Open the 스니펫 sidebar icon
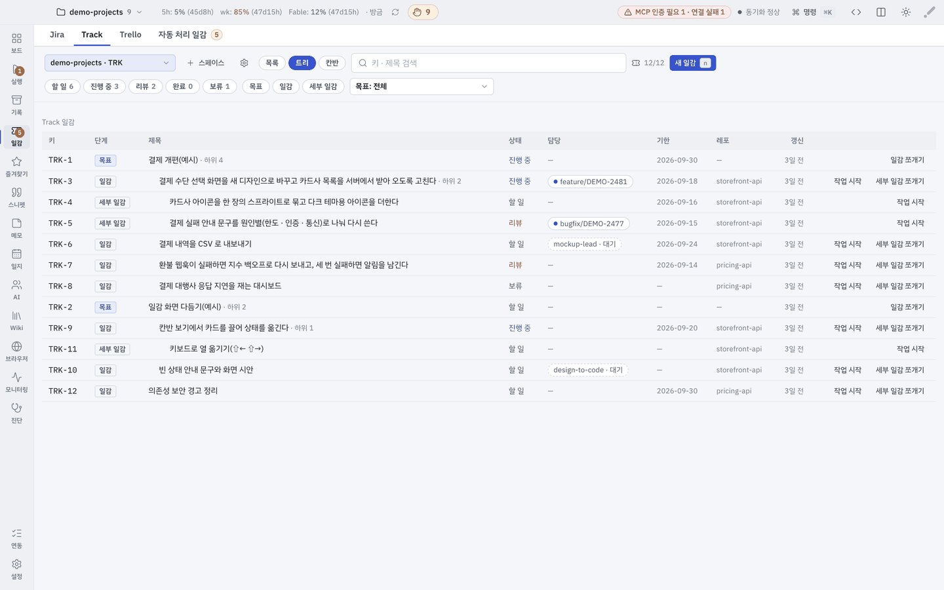The height and width of the screenshot is (590, 944). [16, 197]
